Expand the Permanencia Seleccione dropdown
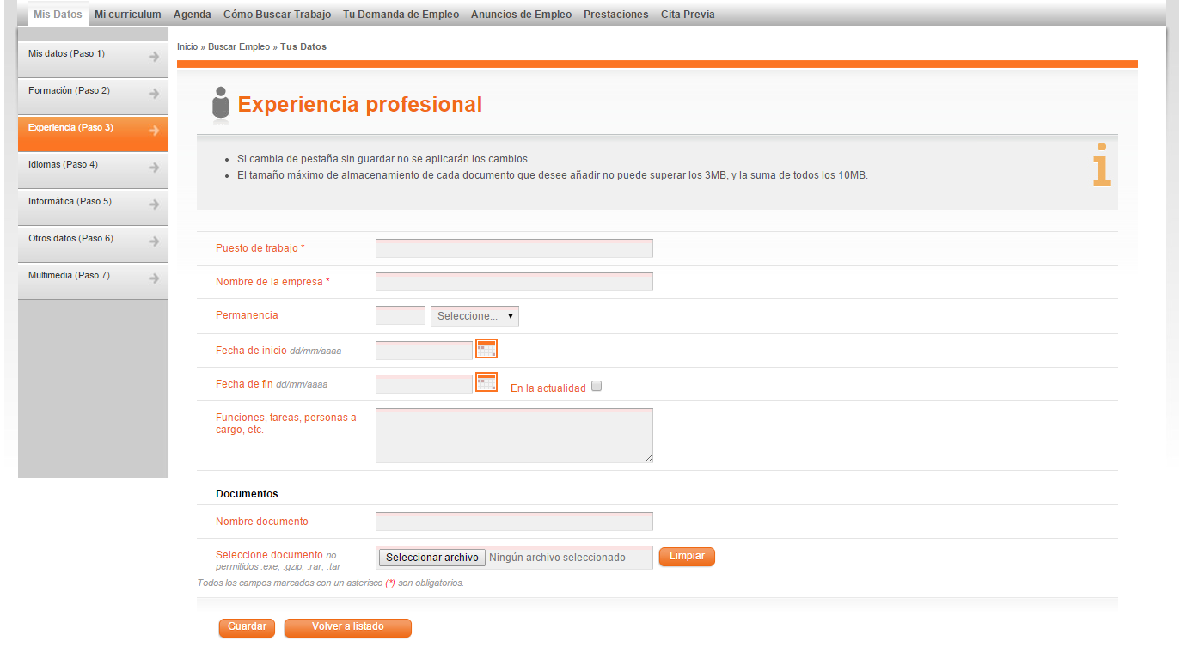 (x=474, y=316)
